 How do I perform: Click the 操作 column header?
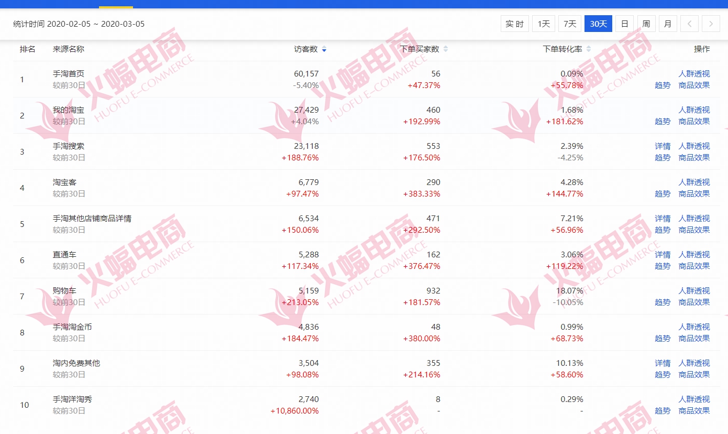702,49
